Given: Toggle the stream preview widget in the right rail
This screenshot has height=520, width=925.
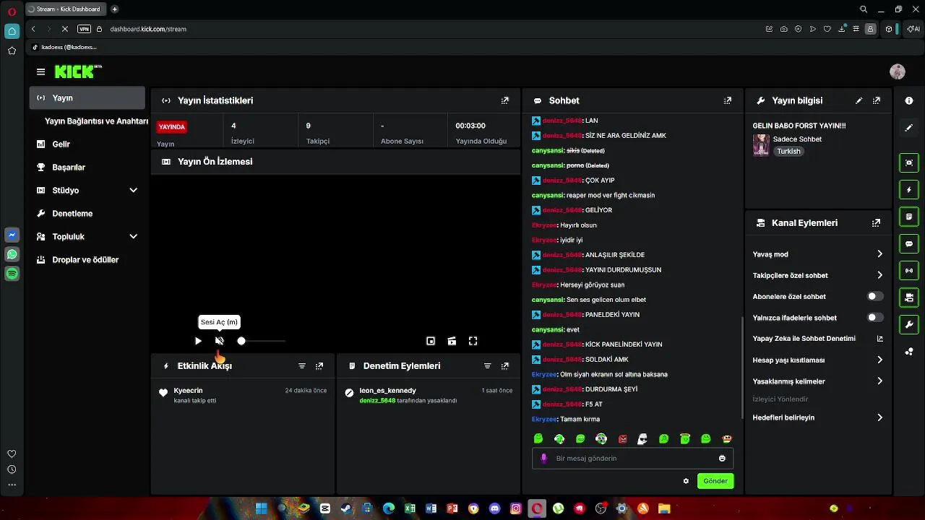Looking at the screenshot, I should pyautogui.click(x=909, y=162).
